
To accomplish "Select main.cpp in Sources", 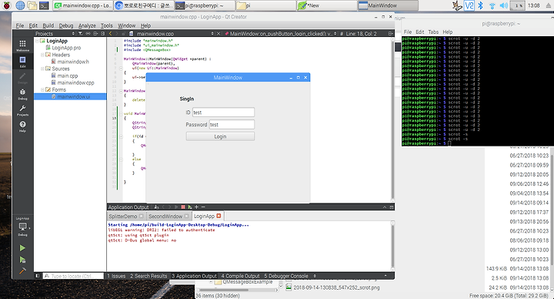I will pyautogui.click(x=68, y=76).
